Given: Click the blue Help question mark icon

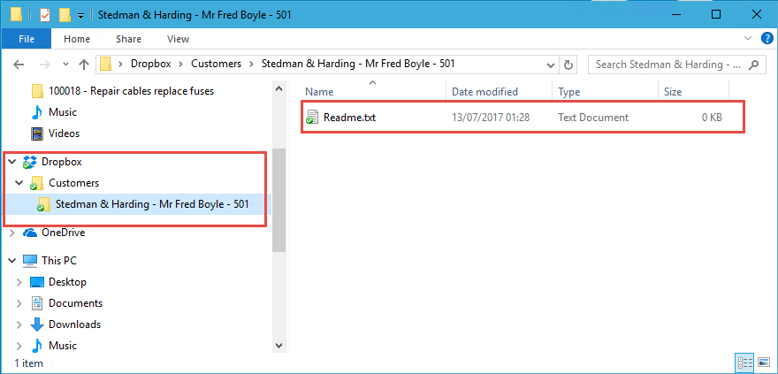Looking at the screenshot, I should tap(767, 39).
